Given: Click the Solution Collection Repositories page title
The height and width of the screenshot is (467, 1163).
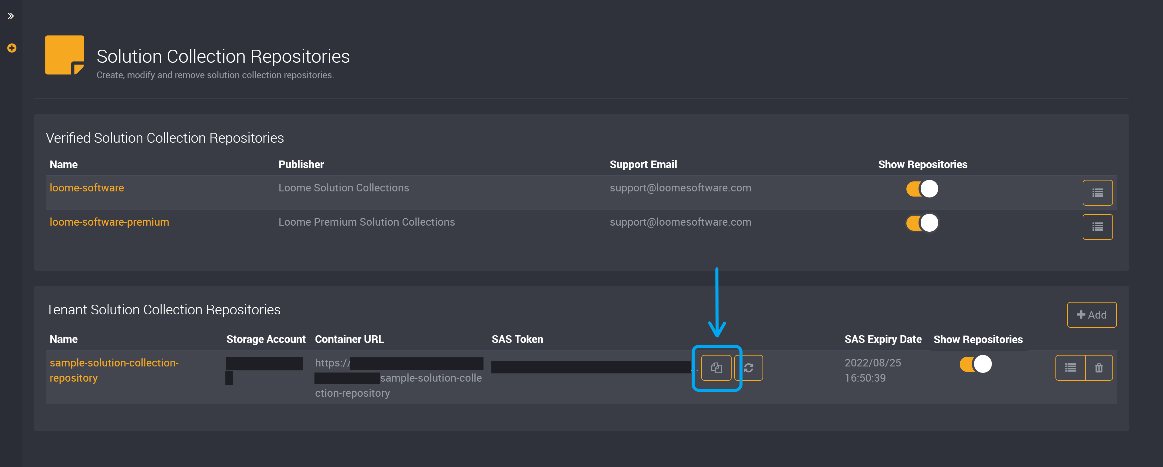Looking at the screenshot, I should 223,56.
